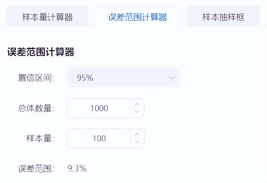The image size is (267, 183).
Task: Expand the confidence interval options list
Action: tap(123, 77)
